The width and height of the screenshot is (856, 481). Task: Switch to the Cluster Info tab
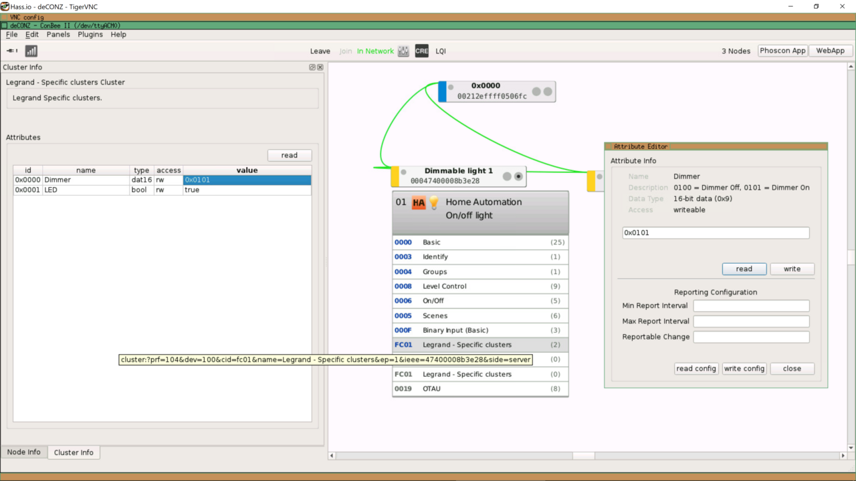pyautogui.click(x=74, y=452)
